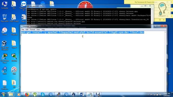Screen dimensions: 173x97
Task: Switch to Word on the taskbar
Action: pos(82,95)
